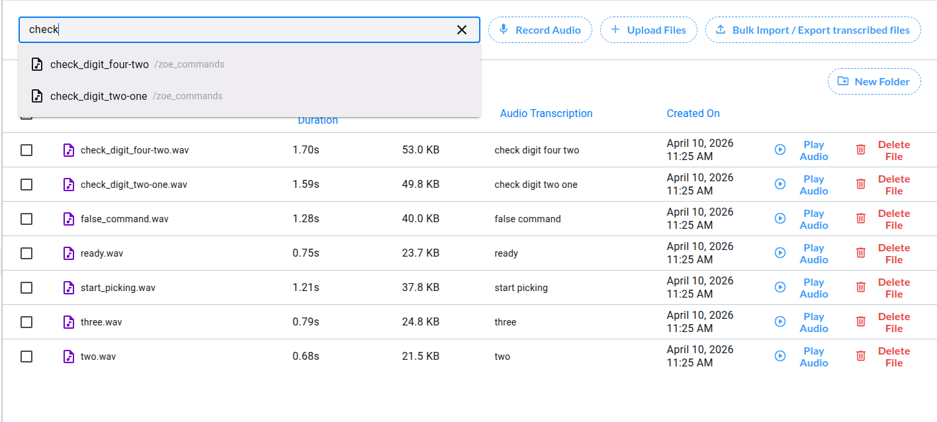Image resolution: width=937 pixels, height=422 pixels.
Task: Select the false_command.wav checkbox
Action: [x=26, y=219]
